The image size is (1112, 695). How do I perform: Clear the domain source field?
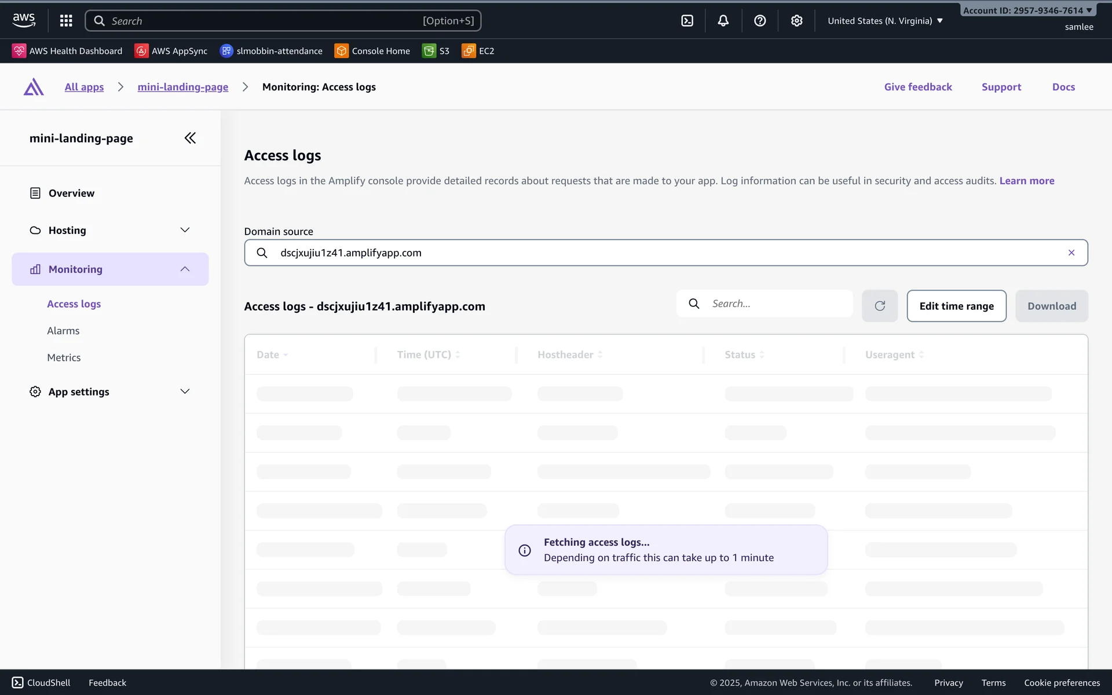(1071, 253)
